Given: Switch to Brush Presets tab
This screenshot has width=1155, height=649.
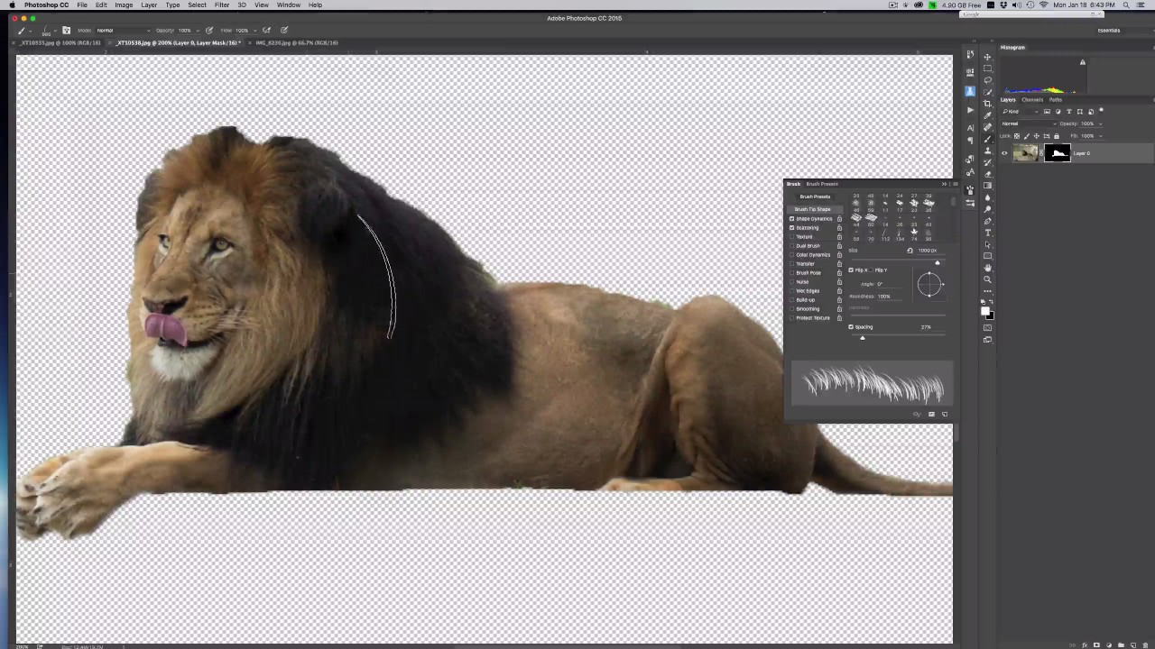Looking at the screenshot, I should pos(822,184).
